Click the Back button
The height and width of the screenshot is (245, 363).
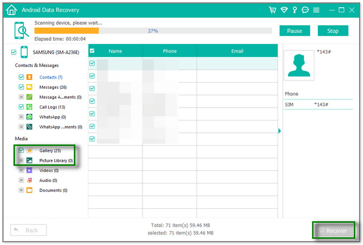point(28,230)
